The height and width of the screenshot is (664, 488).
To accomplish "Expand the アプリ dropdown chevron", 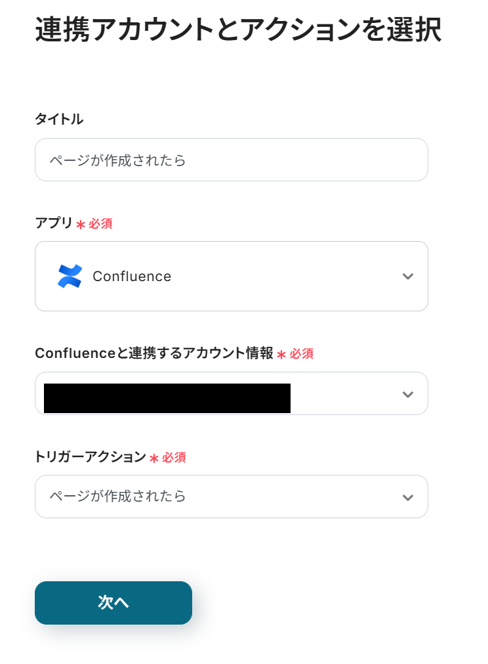I will 408,276.
